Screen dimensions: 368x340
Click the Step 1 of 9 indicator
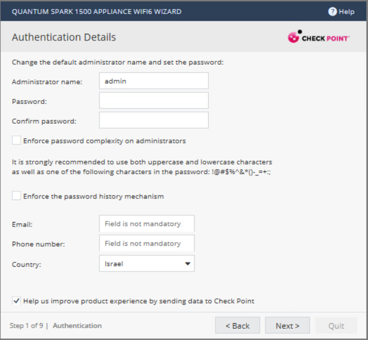(26, 325)
